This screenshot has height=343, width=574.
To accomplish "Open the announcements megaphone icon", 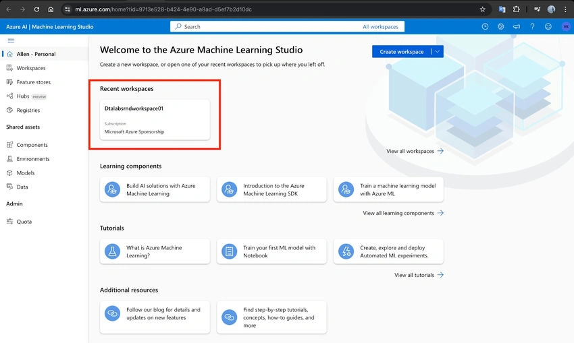I will (517, 27).
